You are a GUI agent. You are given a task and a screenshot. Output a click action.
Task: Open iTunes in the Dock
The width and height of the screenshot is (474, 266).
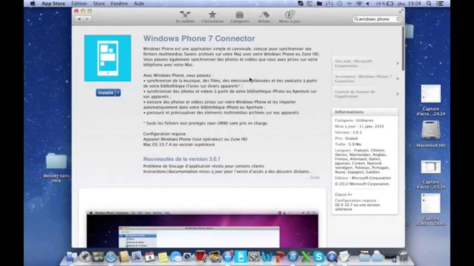(x=293, y=257)
